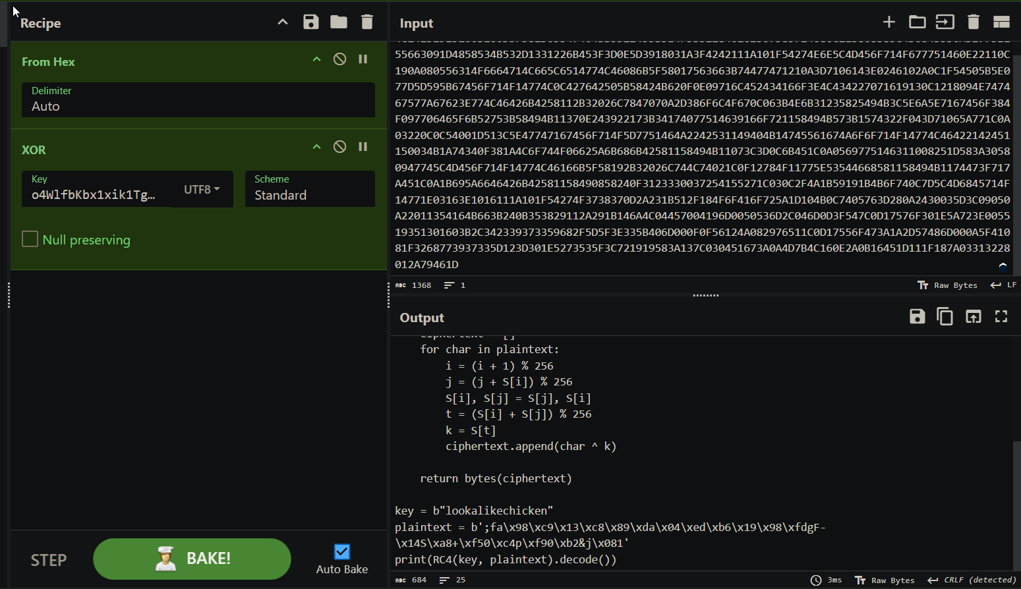Screen dimensions: 1021x589
Task: Maximise the output pane
Action: (1001, 317)
